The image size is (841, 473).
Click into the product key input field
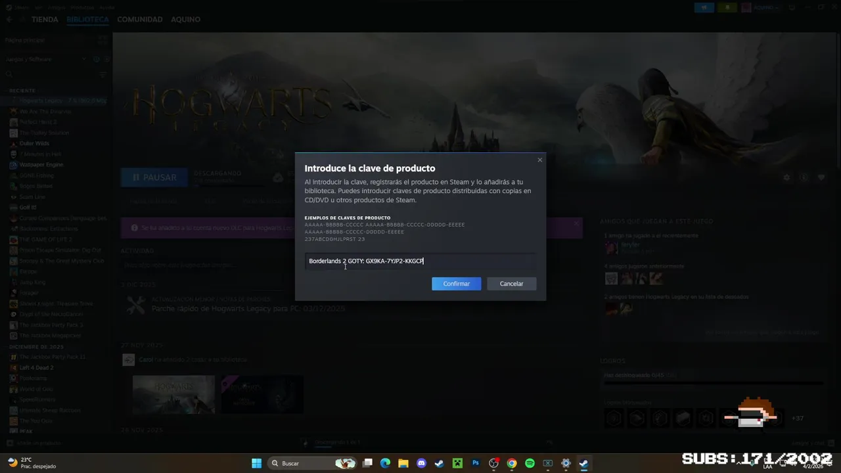(420, 261)
